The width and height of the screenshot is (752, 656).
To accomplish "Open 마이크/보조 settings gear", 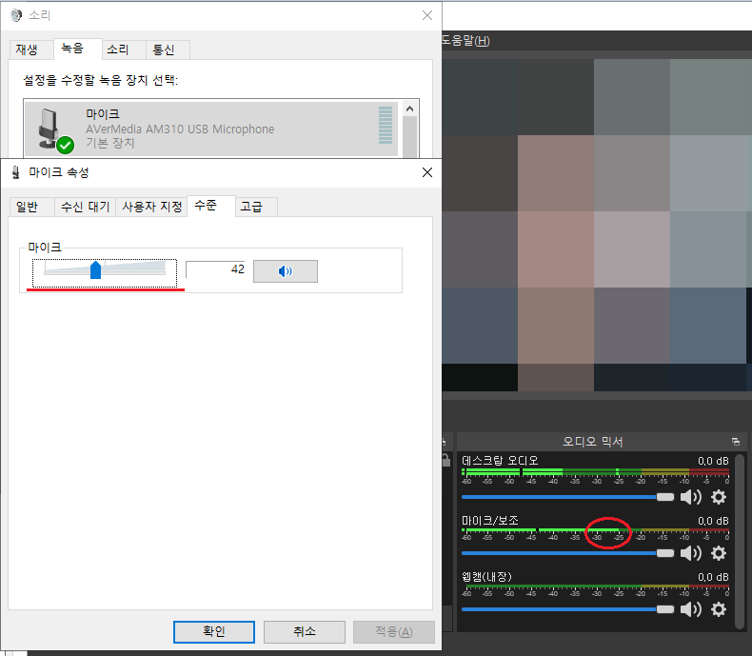I will (719, 553).
